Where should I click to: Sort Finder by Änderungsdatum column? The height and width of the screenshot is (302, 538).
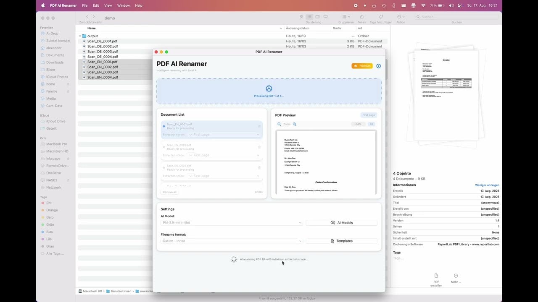tap(298, 28)
